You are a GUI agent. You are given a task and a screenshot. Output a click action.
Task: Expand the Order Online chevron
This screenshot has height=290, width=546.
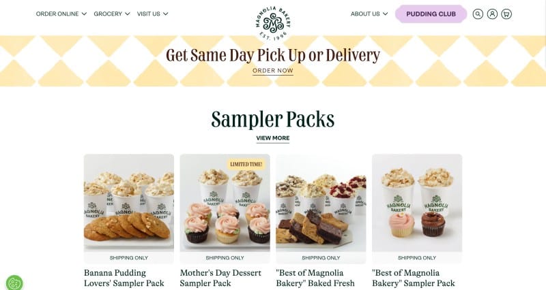coord(84,14)
